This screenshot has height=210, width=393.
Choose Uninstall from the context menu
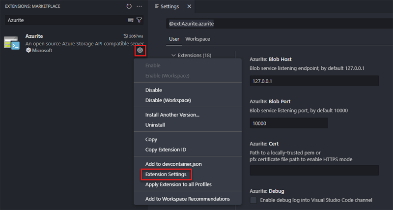pos(155,125)
